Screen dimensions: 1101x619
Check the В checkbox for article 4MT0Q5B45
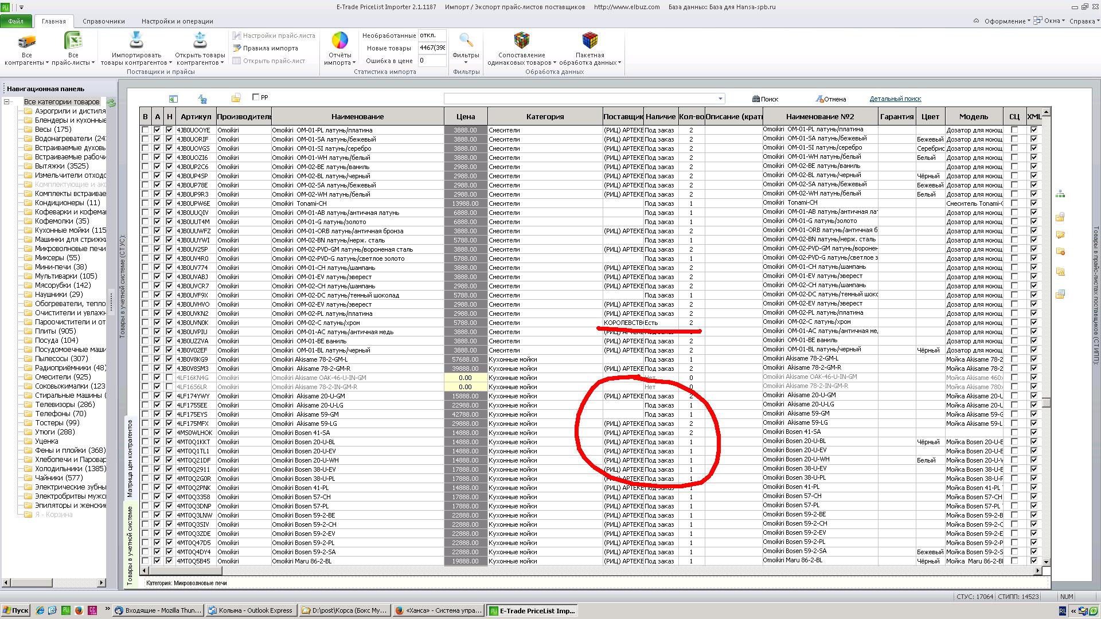tap(145, 561)
